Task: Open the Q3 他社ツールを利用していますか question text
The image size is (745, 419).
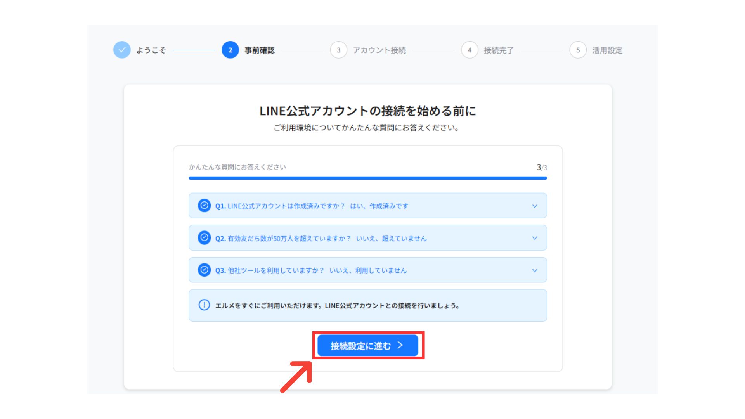Action: pos(269,270)
